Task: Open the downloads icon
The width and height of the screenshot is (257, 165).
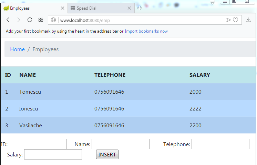Action: tap(248, 20)
